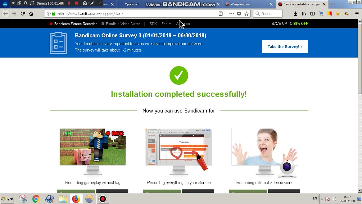Pause the Bandicam recording
The height and width of the screenshot is (204, 362).
(x=69, y=3)
